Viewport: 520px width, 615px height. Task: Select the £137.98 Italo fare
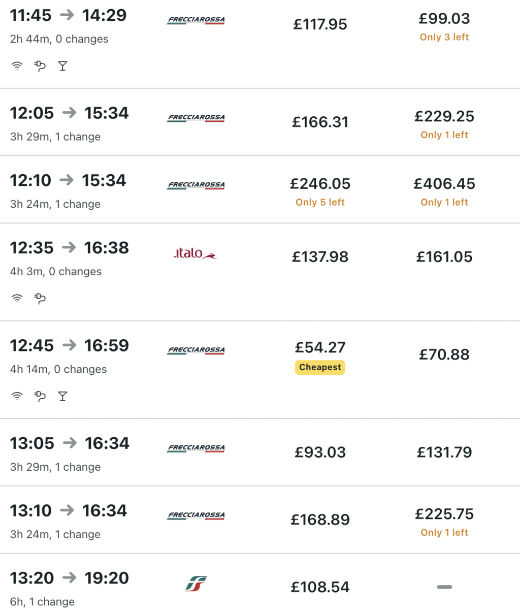click(x=320, y=257)
